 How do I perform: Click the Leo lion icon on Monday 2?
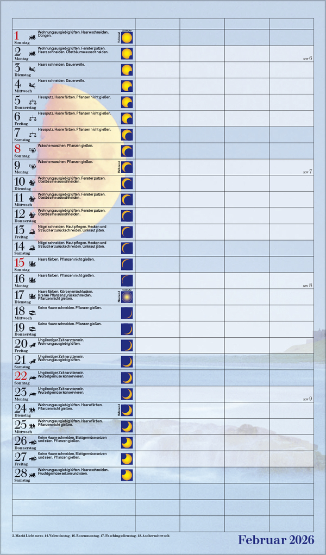click(x=33, y=53)
